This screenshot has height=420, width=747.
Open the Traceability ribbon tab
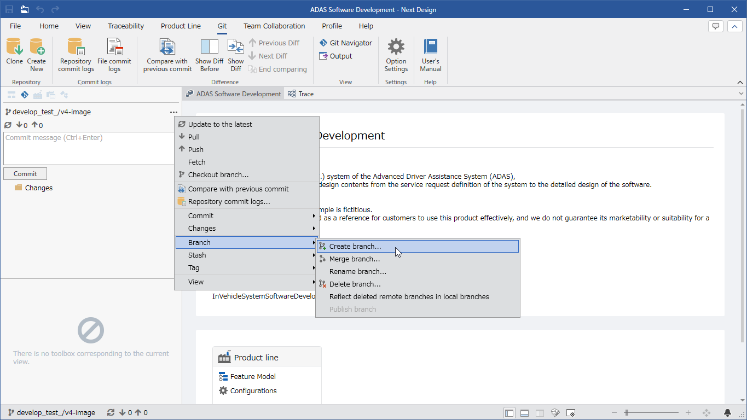(x=126, y=26)
